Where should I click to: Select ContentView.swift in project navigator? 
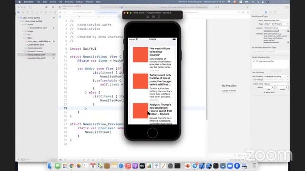pos(36,45)
